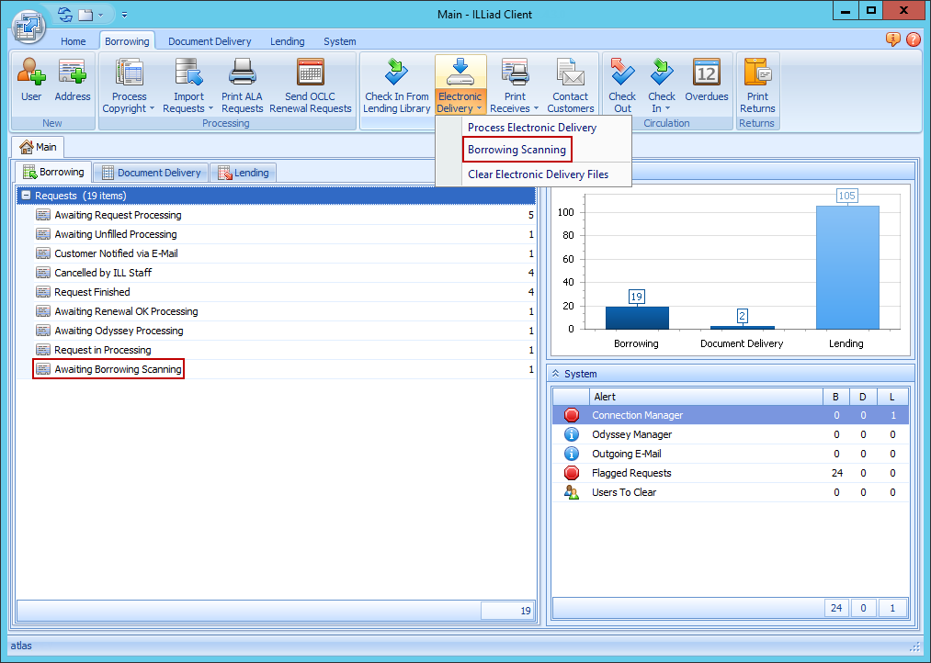
Task: Switch to the Lending ribbon tab
Action: (288, 41)
